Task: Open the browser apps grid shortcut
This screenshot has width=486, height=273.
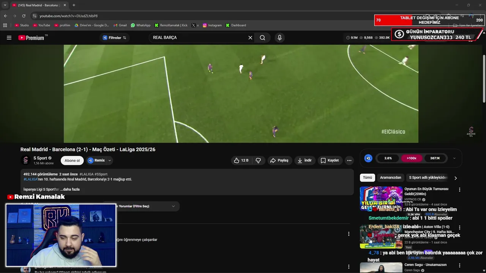Action: 5,25
